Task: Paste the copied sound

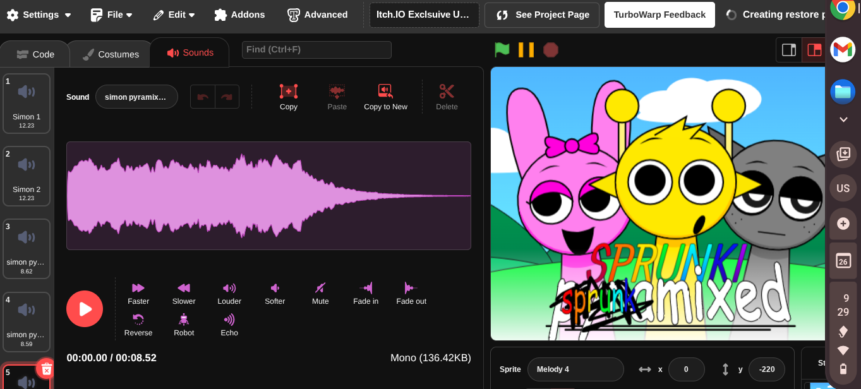Action: tap(337, 97)
